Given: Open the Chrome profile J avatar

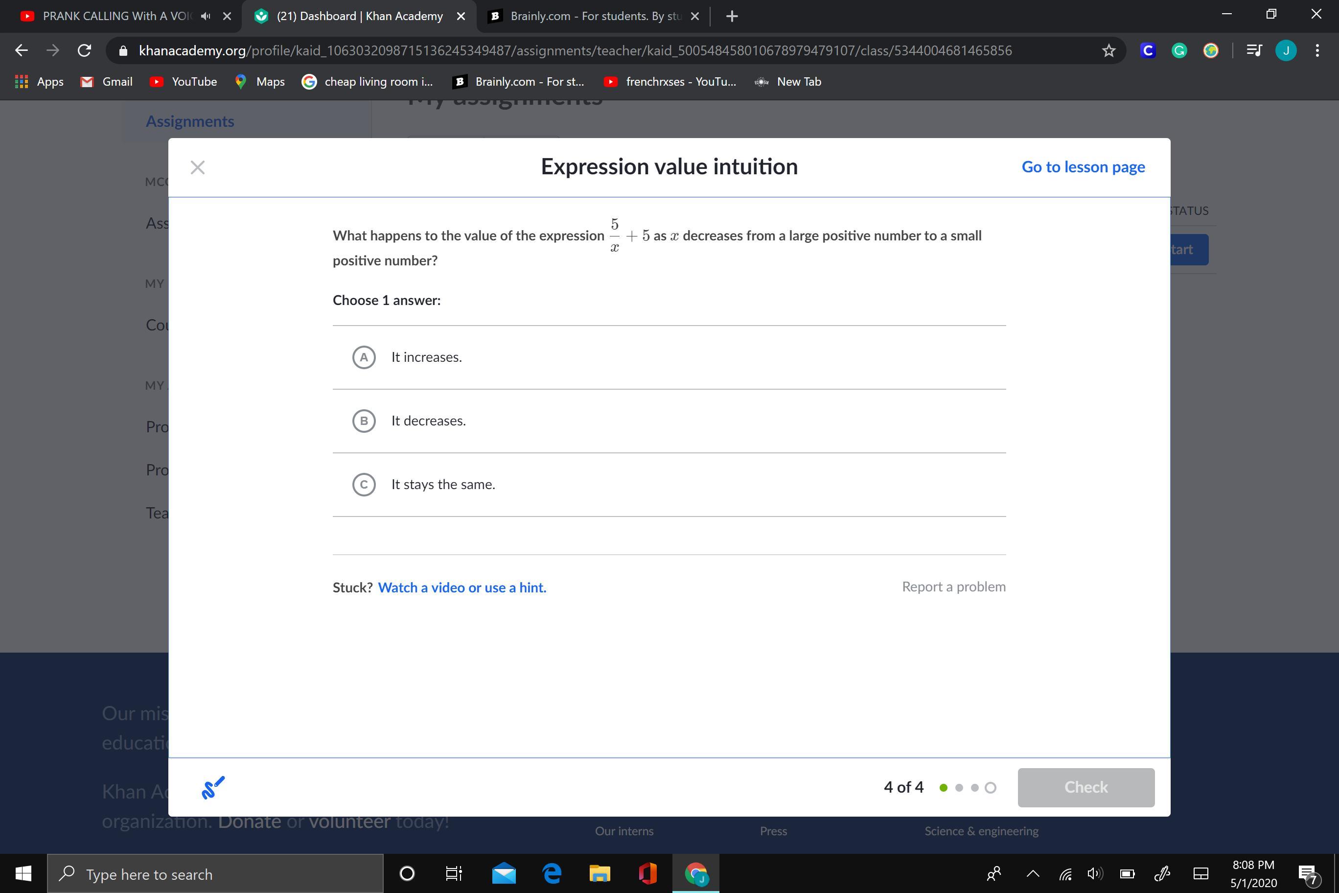Looking at the screenshot, I should click(1286, 51).
